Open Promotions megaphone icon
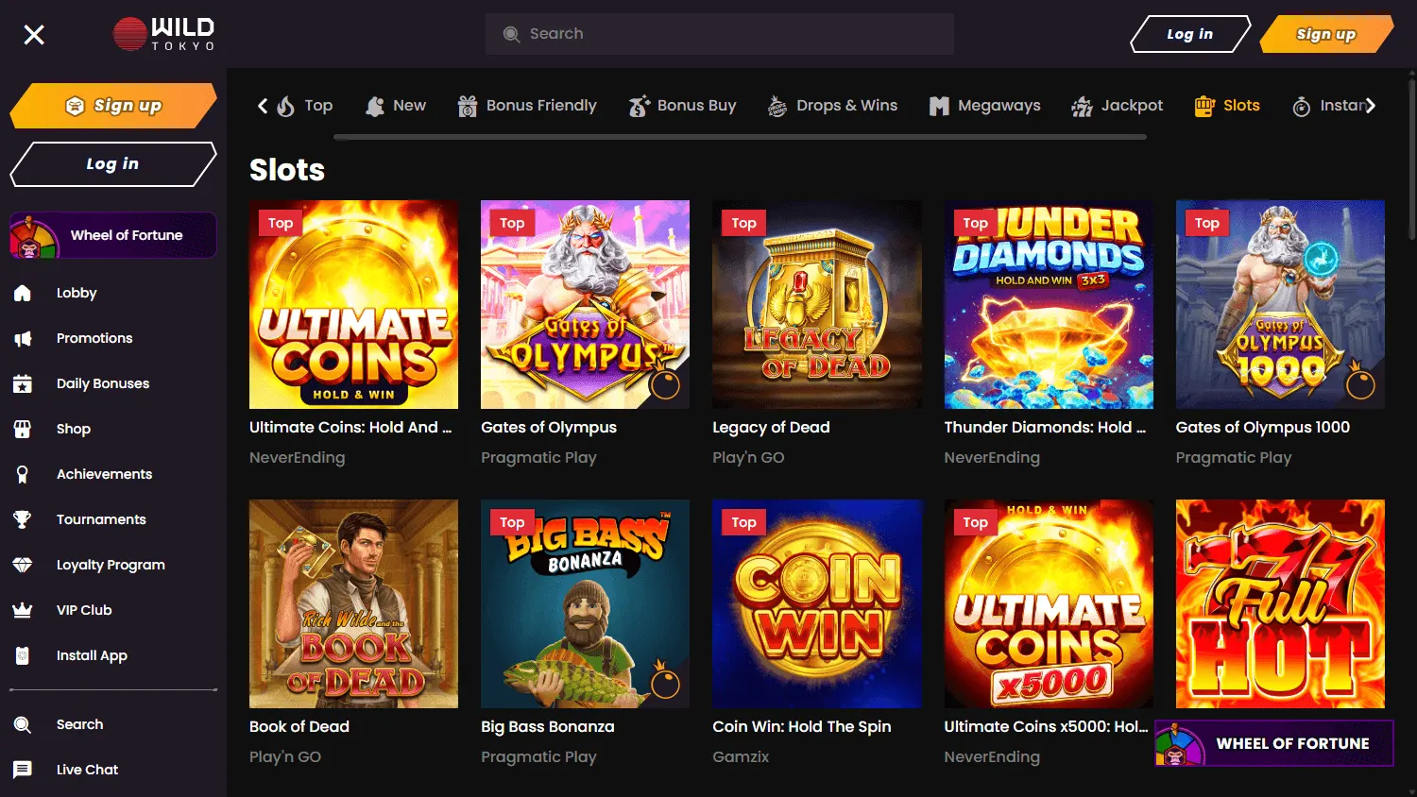The width and height of the screenshot is (1417, 797). (x=23, y=338)
